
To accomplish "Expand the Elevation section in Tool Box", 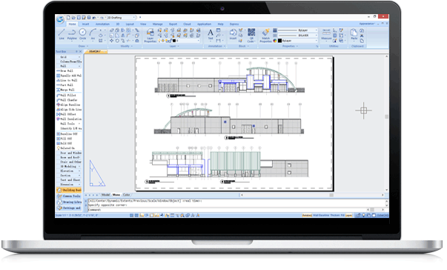I will pyautogui.click(x=69, y=171).
